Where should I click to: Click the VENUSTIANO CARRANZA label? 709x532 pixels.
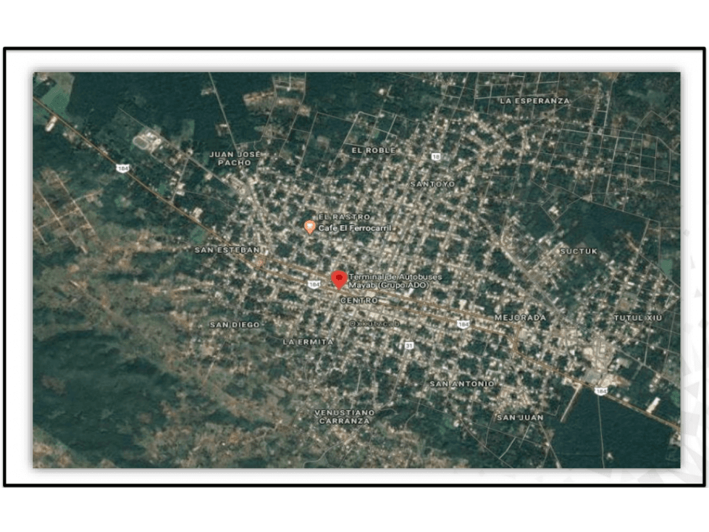[345, 417]
